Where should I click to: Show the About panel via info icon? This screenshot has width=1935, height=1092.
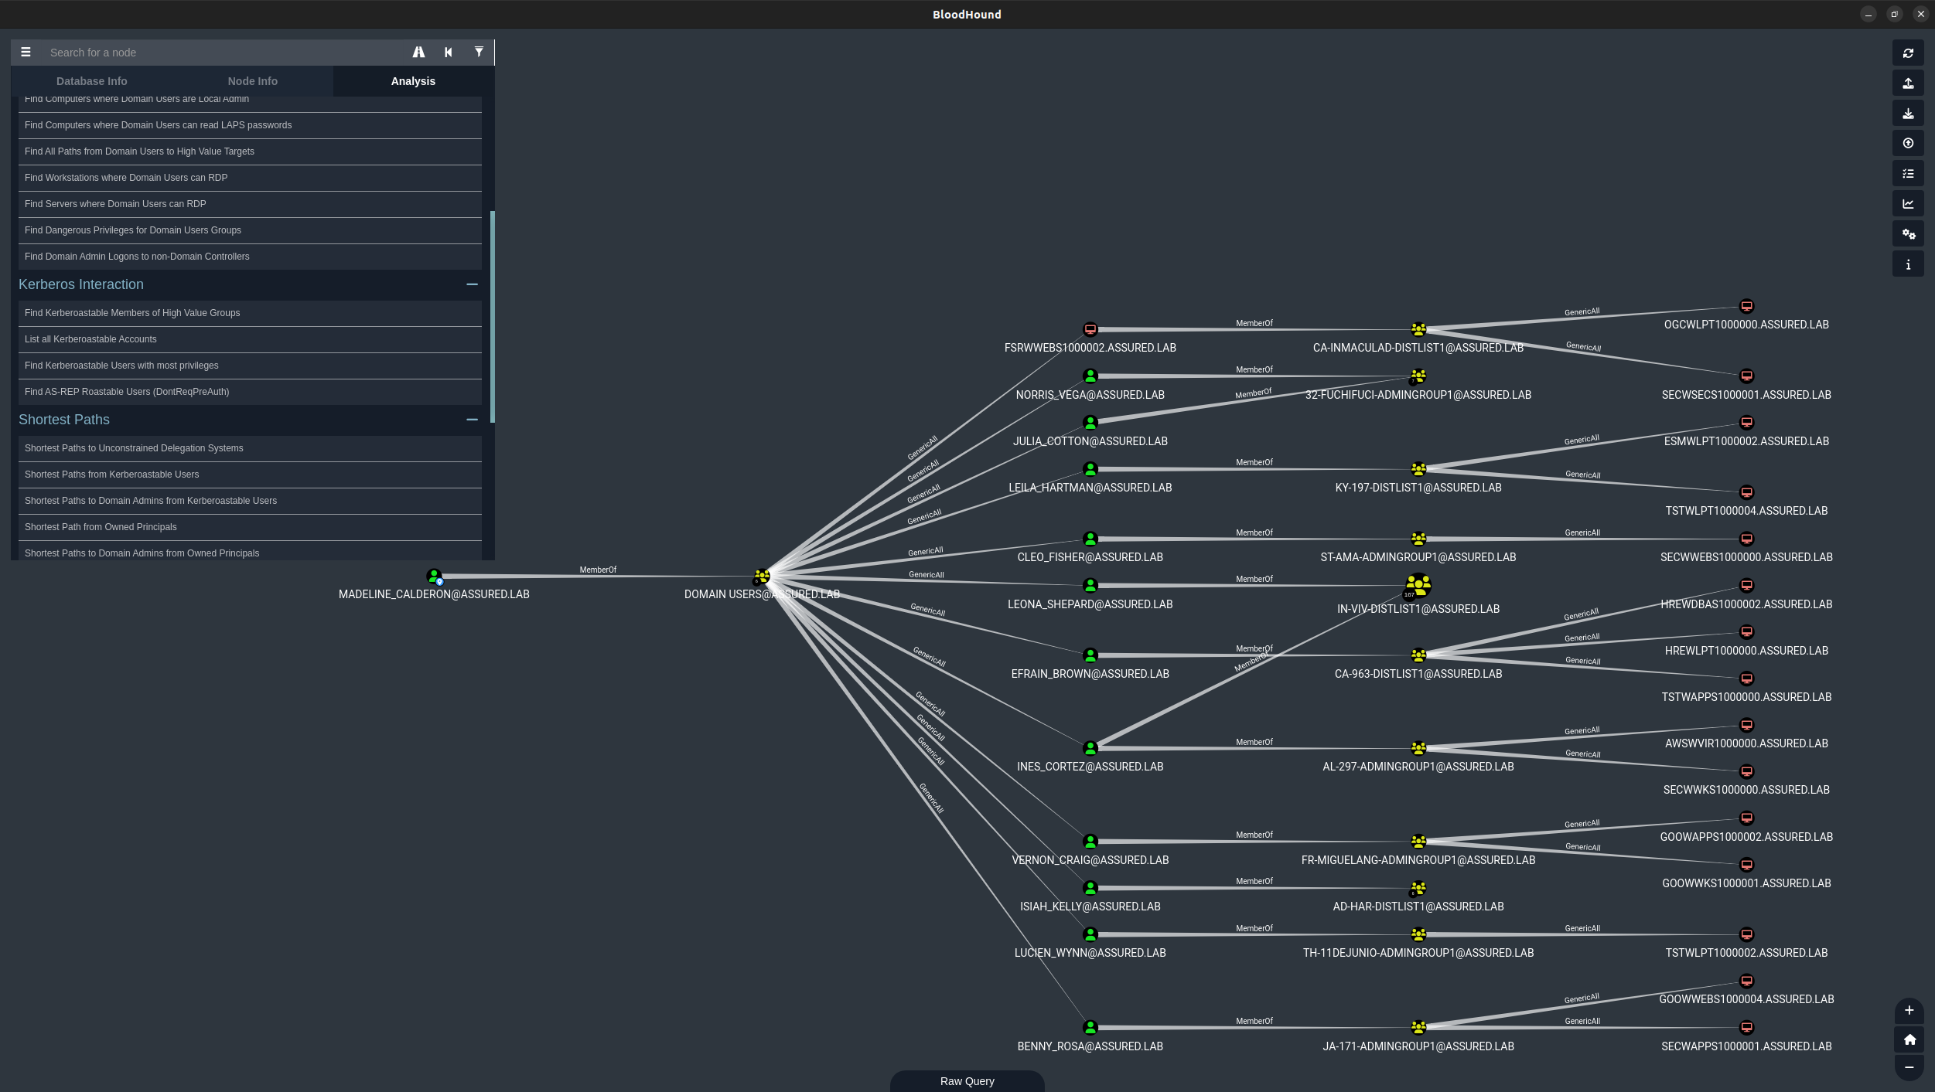pos(1908,263)
